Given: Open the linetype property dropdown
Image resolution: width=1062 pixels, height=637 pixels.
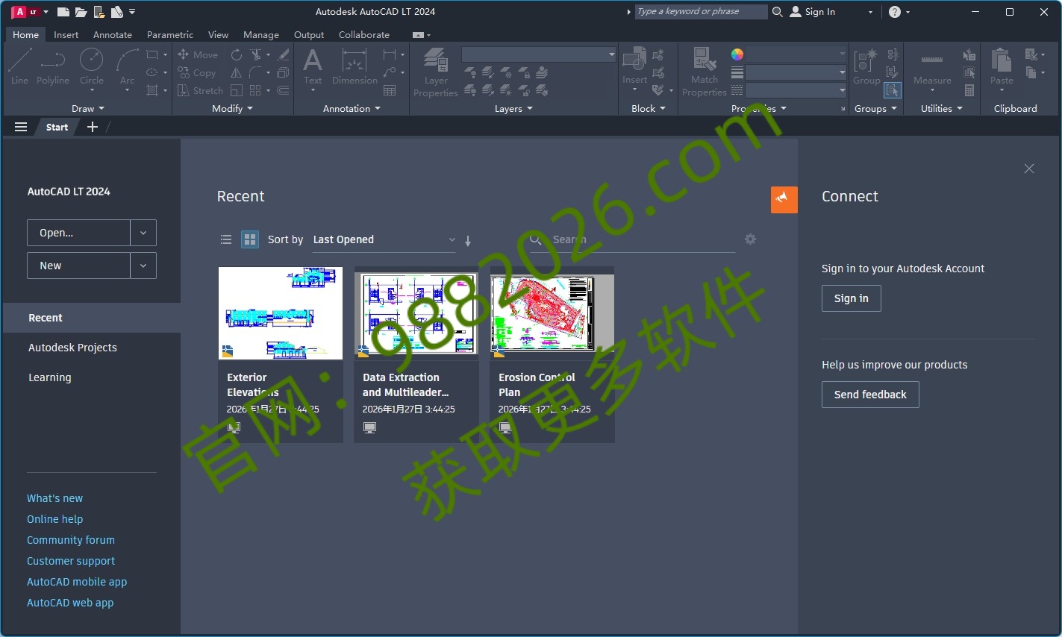Looking at the screenshot, I should pos(796,90).
